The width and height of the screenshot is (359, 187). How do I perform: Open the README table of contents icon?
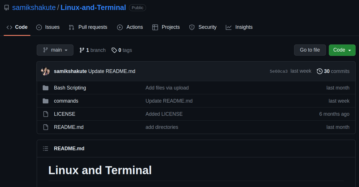coord(46,149)
